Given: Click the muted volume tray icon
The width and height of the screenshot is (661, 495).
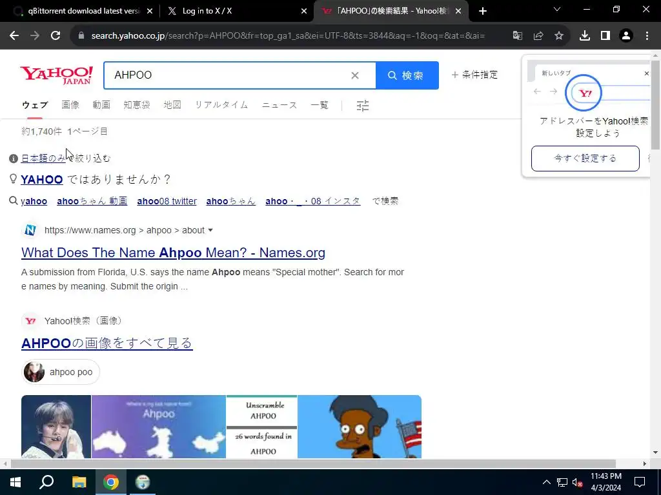Looking at the screenshot, I should pos(577,482).
